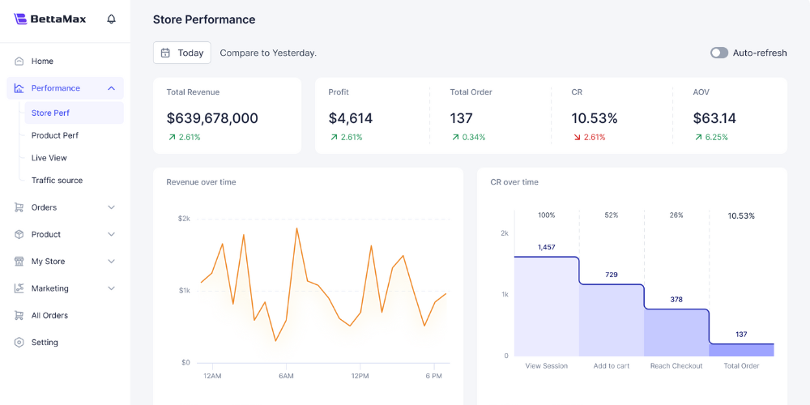This screenshot has height=405, width=810.
Task: Open All Orders in sidebar
Action: [x=49, y=315]
